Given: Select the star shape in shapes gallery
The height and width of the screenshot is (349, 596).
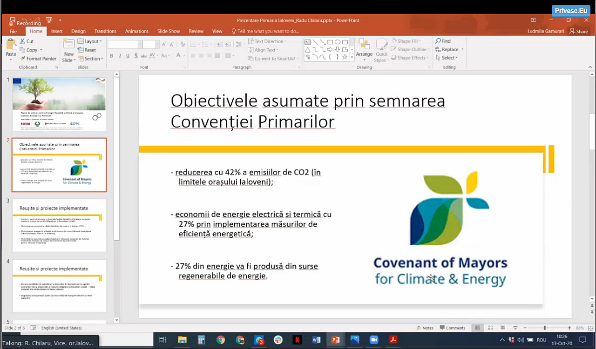Looking at the screenshot, I should pos(345,57).
